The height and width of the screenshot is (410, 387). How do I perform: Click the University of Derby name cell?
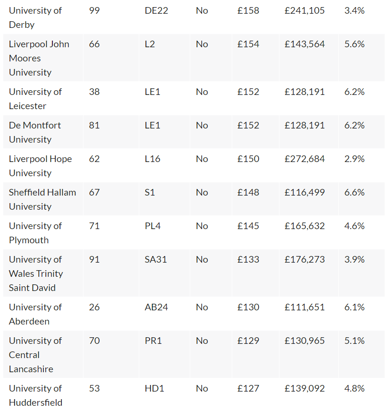[43, 17]
